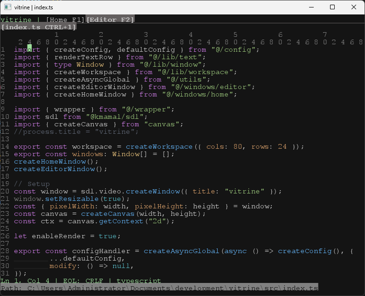Image resolution: width=365 pixels, height=296 pixels.
Task: Click the "async" keyword on line 28
Action: point(235,251)
